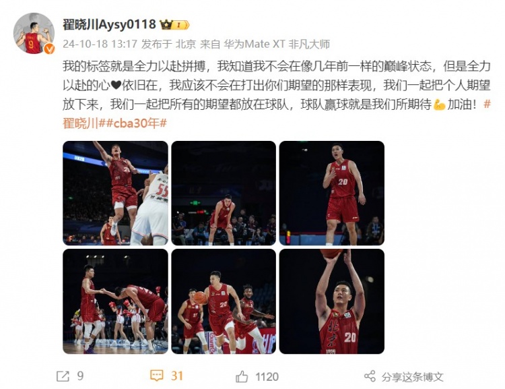Open photo of teammates shaking hands
The image size is (505, 389).
pyautogui.click(x=115, y=301)
